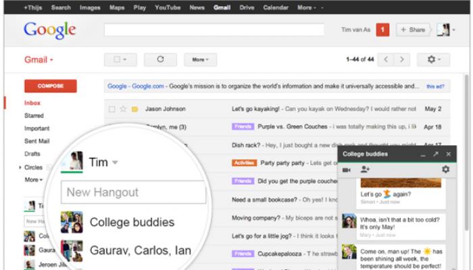
Task: Go to next page of emails
Action: 402,59
